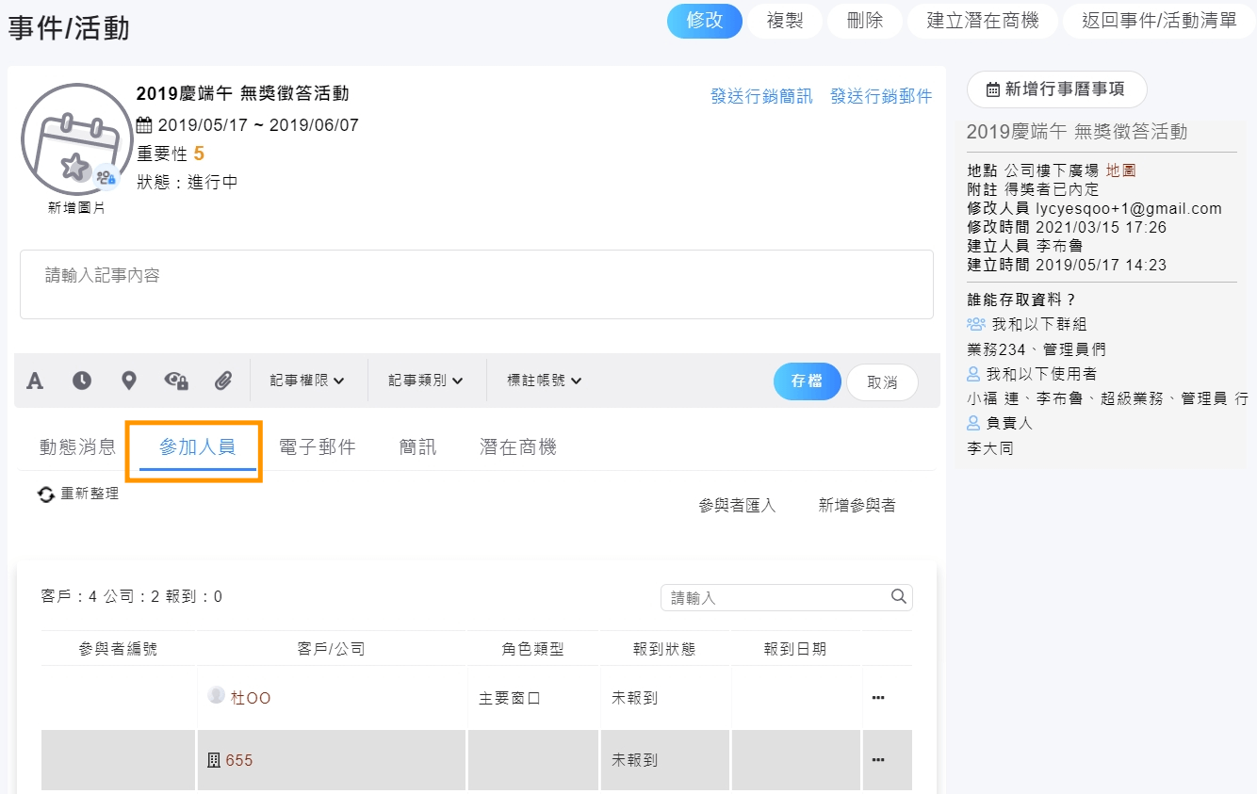Expand the 記事權限 dropdown
The width and height of the screenshot is (1257, 794).
[x=307, y=381]
